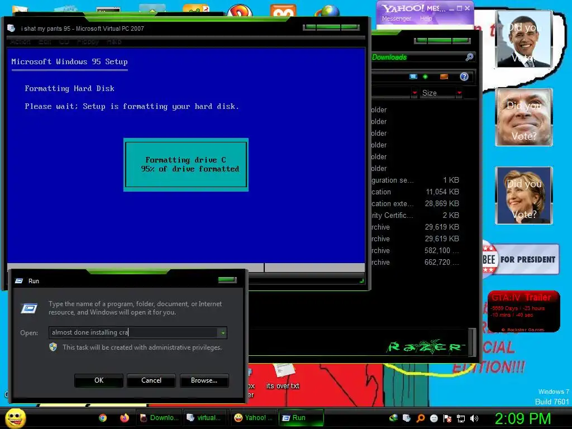The width and height of the screenshot is (572, 429).
Task: Click the 2:09 PM taskbar clock
Action: [x=522, y=418]
